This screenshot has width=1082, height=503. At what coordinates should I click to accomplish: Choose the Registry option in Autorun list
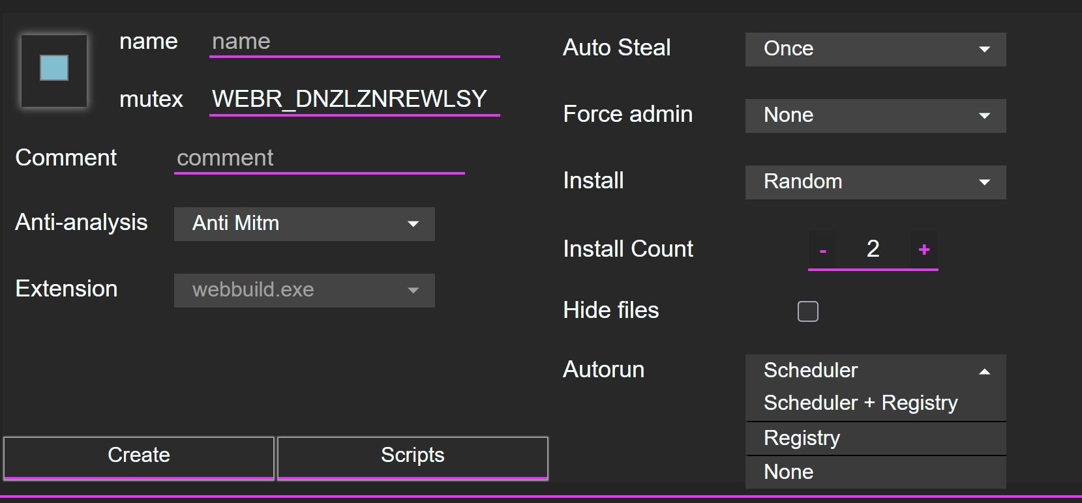pos(802,438)
